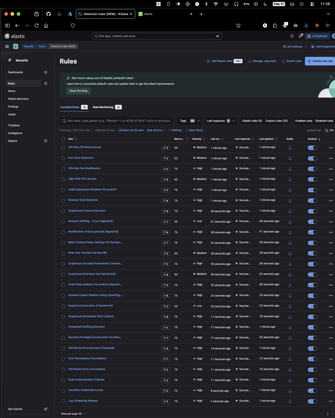Toggle the main navigation hamburger menu
Viewport: 335px width, 418px height.
point(7,46)
